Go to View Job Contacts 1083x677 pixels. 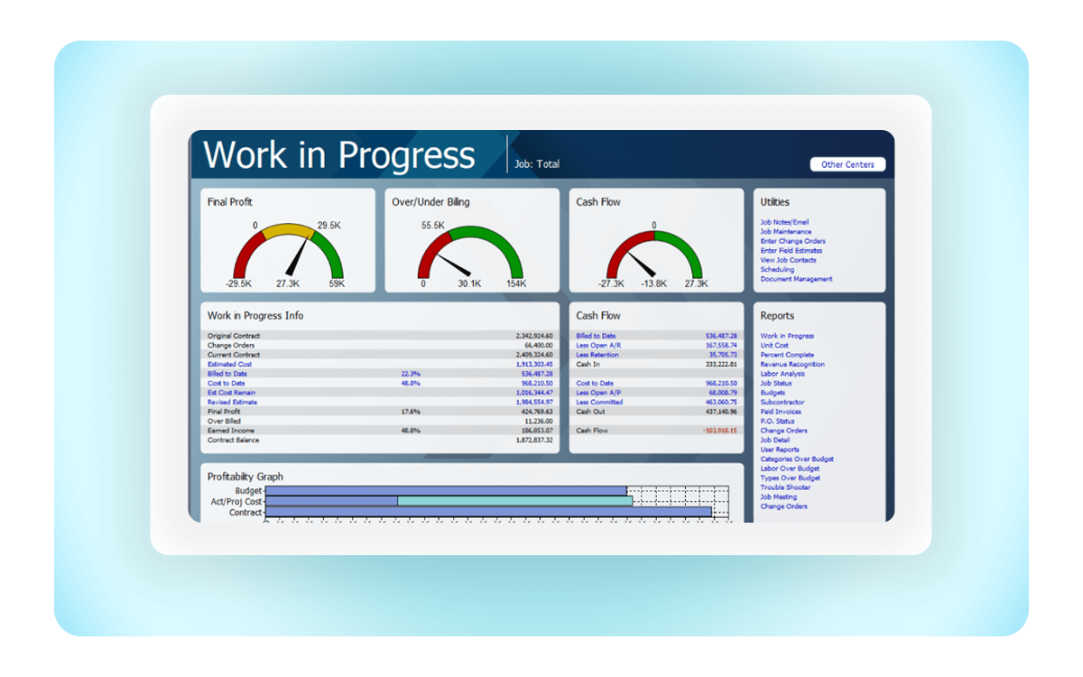click(x=787, y=260)
